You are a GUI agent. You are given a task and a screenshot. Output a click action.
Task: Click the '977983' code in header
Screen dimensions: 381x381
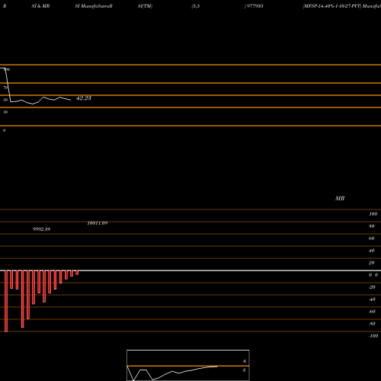point(255,6)
